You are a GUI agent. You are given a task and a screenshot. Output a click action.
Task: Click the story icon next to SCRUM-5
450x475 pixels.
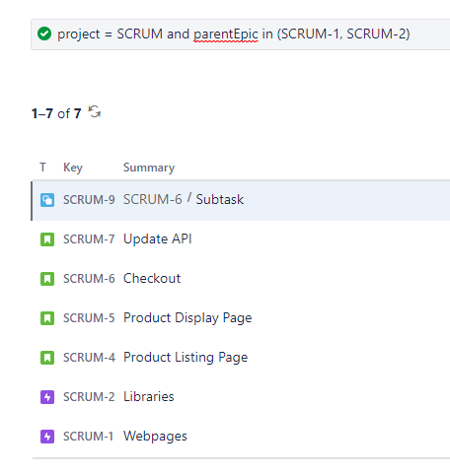pyautogui.click(x=47, y=318)
